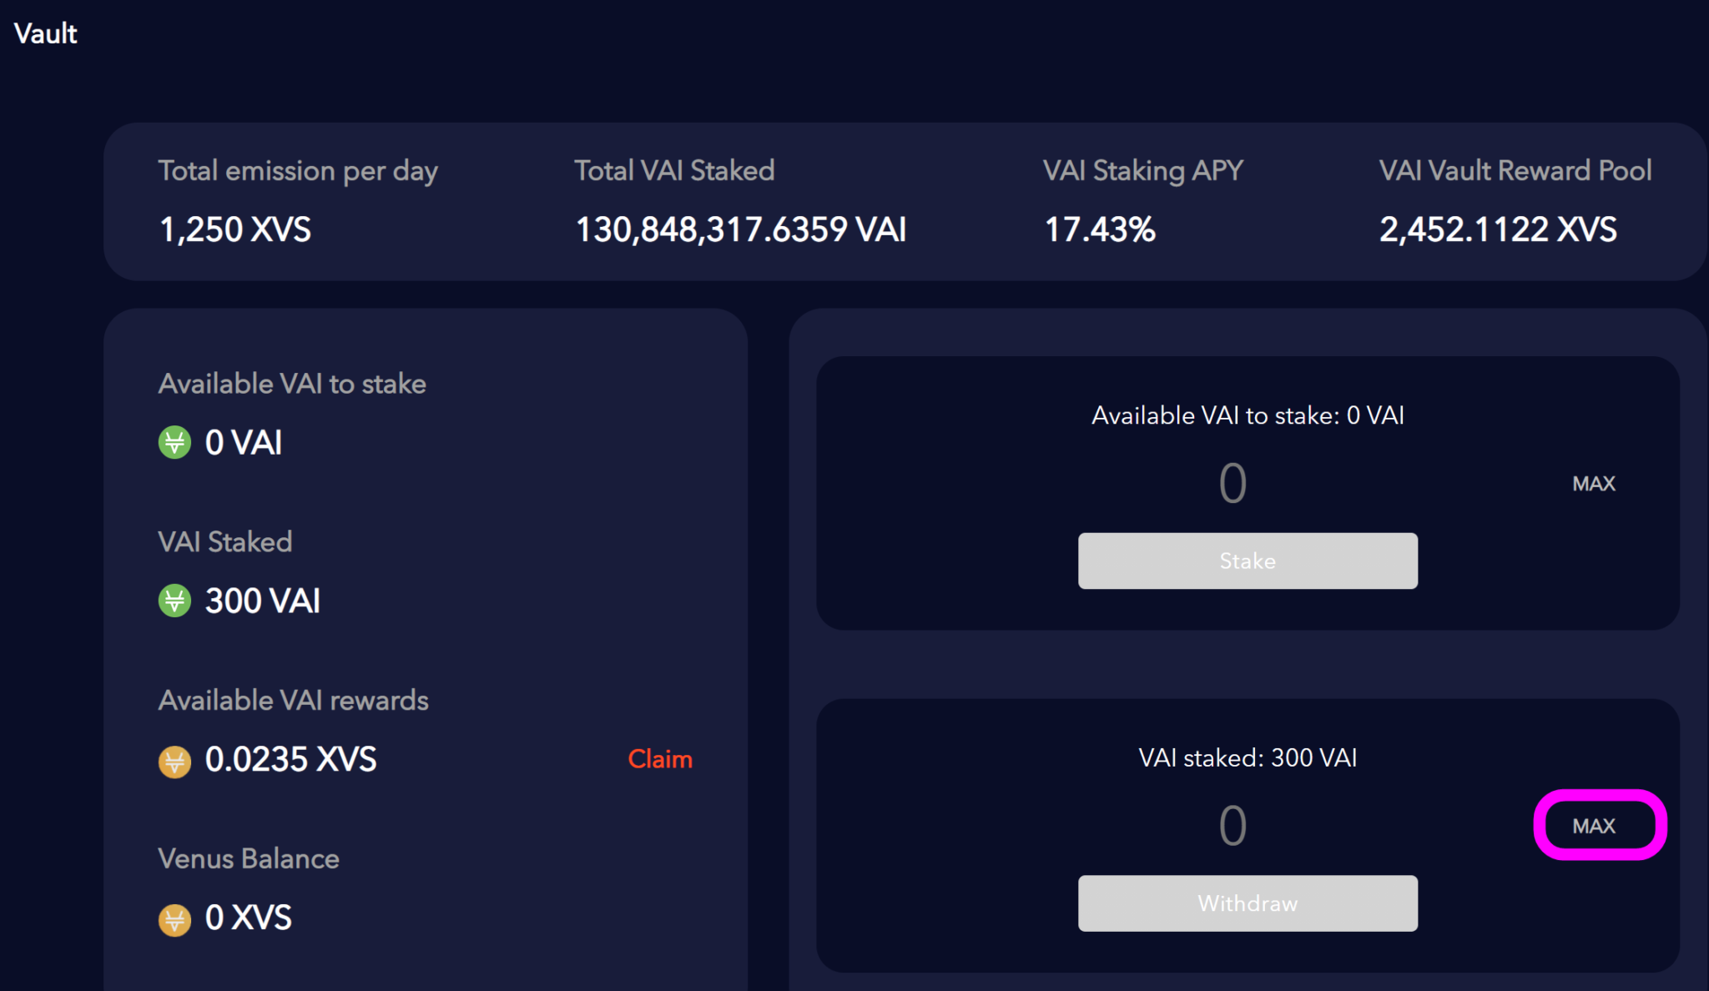Click the VAI icon beside 300 VAI

pyautogui.click(x=174, y=601)
